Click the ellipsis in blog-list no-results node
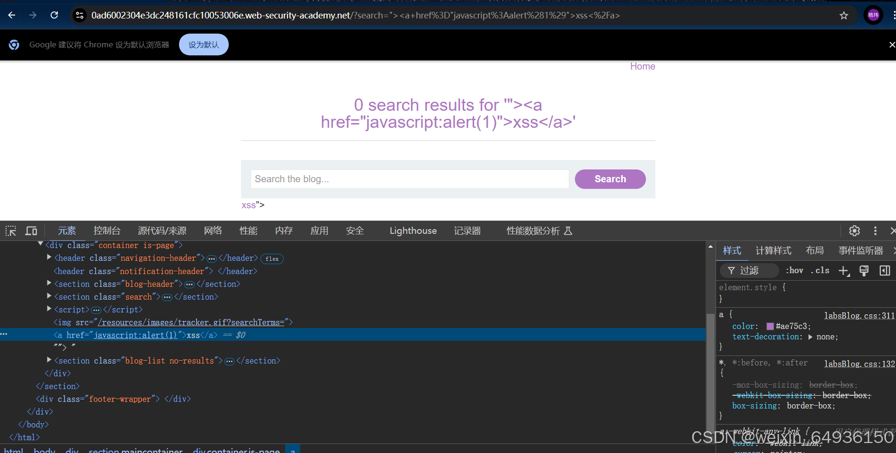The width and height of the screenshot is (896, 453). point(229,361)
